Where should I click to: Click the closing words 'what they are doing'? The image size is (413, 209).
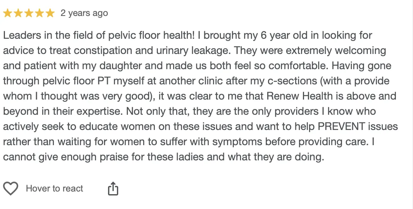point(276,157)
